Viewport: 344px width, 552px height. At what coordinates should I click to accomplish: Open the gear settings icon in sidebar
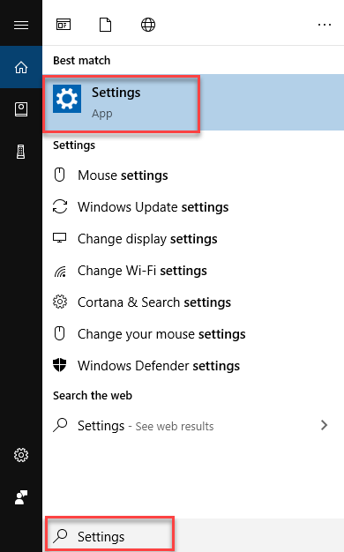(x=21, y=455)
